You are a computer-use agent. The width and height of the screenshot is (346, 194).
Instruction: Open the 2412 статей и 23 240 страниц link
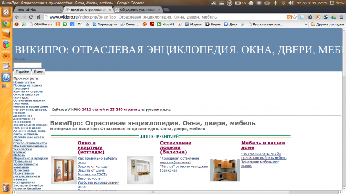pos(111,110)
